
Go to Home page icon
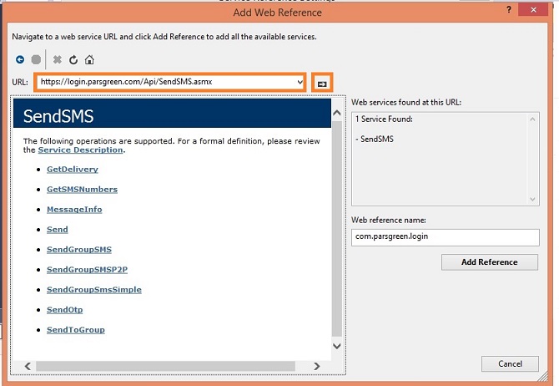pyautogui.click(x=89, y=60)
